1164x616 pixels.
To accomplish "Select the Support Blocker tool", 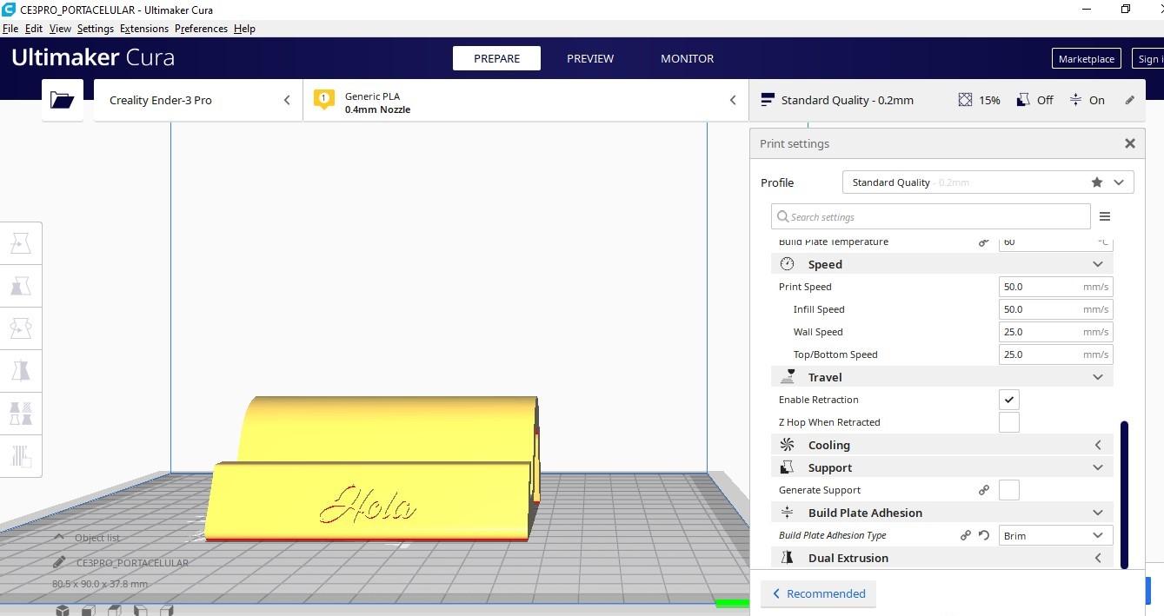I will pyautogui.click(x=21, y=455).
